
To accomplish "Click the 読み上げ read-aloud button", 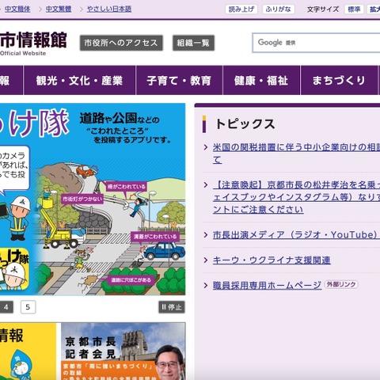I will coord(241,9).
